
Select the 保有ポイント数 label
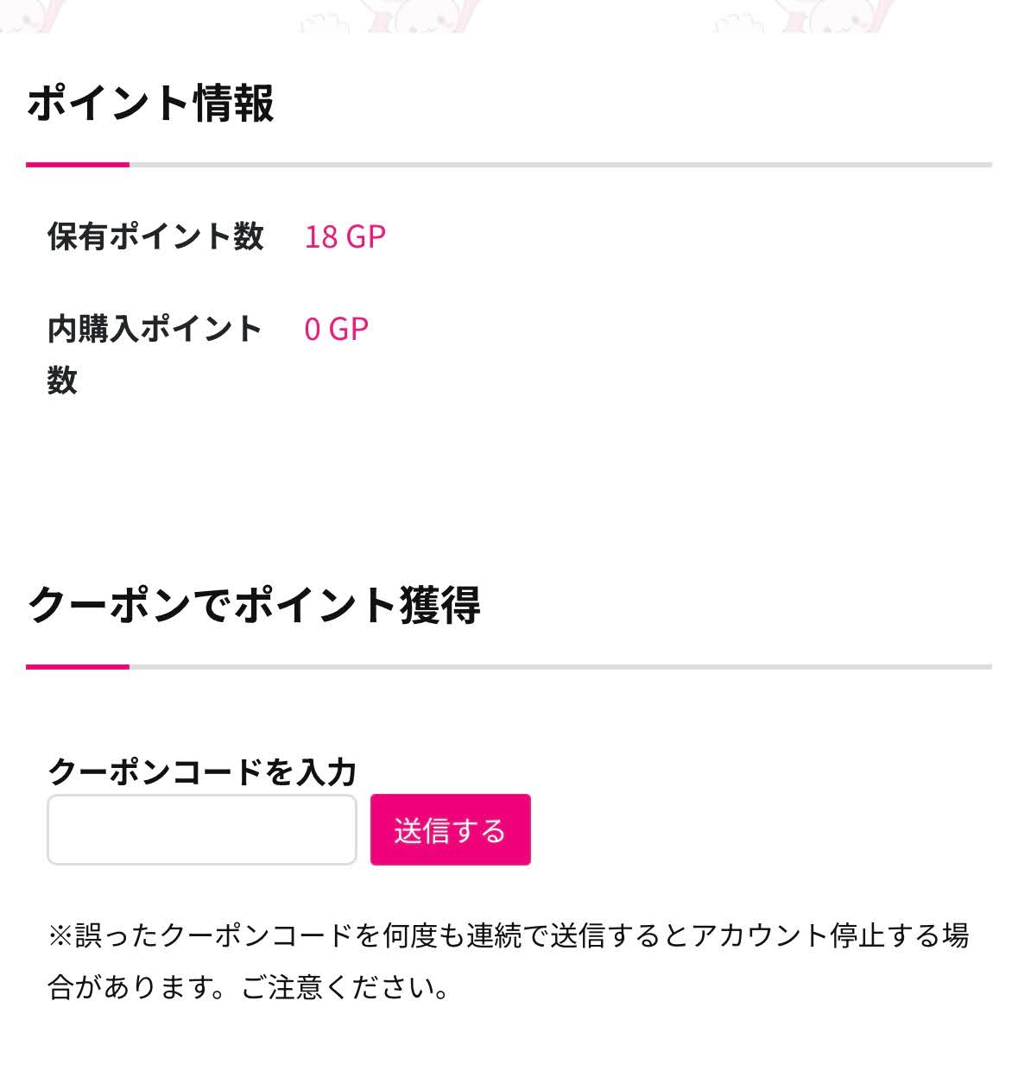(155, 236)
